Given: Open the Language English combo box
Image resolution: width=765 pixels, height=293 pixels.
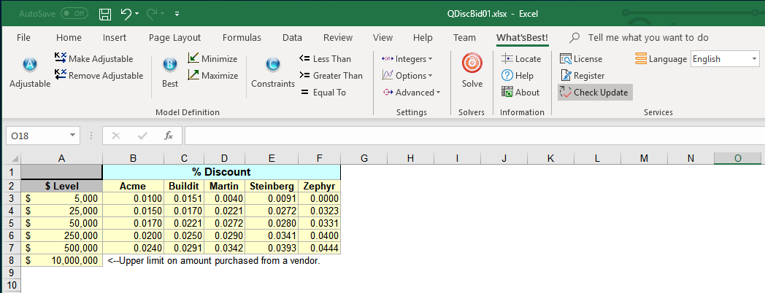Looking at the screenshot, I should (725, 59).
